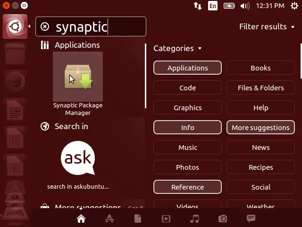Open LibreOffice Impress from the launcher
Image resolution: width=302 pixels, height=227 pixels.
point(15,166)
